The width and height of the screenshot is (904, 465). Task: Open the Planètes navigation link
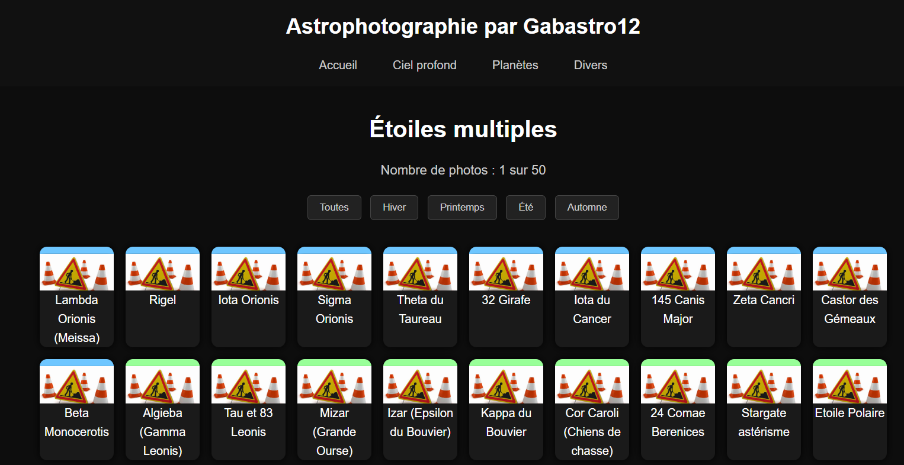515,65
